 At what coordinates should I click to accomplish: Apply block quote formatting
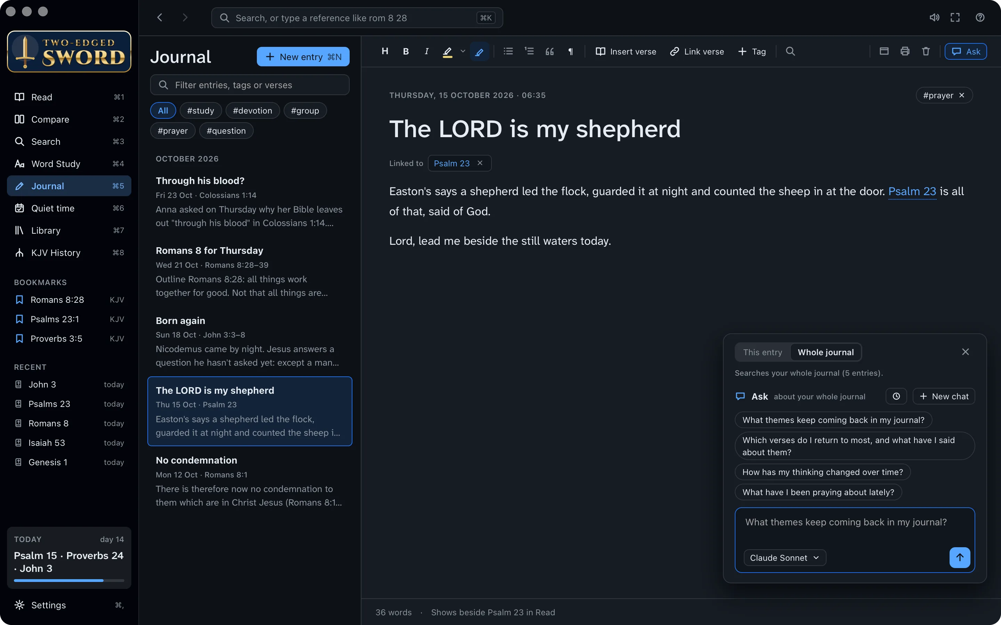coord(550,51)
